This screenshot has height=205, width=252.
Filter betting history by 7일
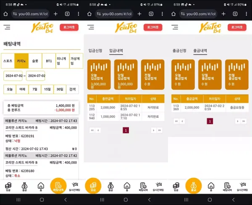[x=35, y=89]
